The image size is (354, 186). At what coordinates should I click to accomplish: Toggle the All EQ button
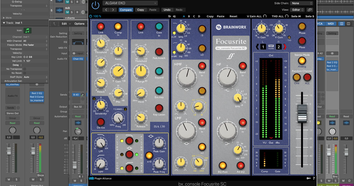(x=241, y=166)
